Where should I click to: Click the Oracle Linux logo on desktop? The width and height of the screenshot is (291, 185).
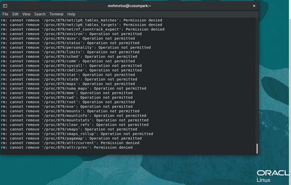272,176
